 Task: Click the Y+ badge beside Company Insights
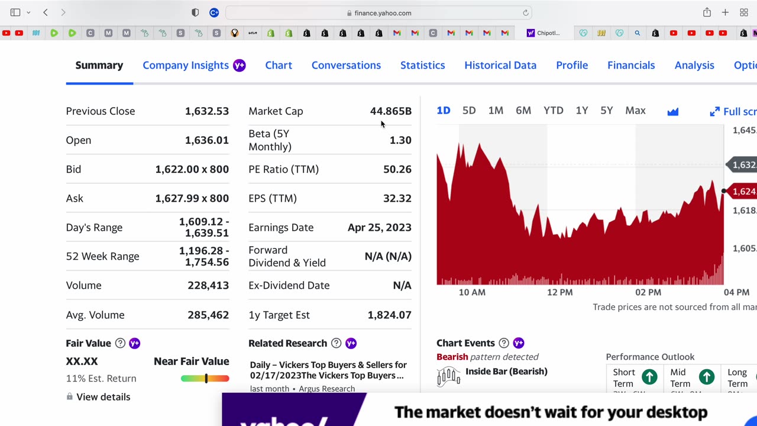(x=239, y=65)
